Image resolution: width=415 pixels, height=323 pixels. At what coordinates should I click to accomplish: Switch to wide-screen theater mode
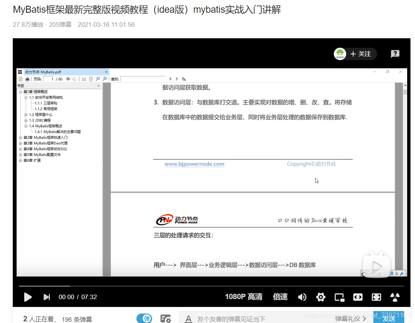pos(358,297)
